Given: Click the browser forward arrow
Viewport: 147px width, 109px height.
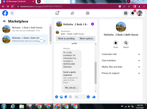Looking at the screenshot, I should [8, 6].
